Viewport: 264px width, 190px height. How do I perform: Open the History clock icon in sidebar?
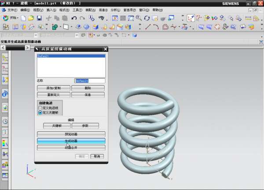coord(5,121)
